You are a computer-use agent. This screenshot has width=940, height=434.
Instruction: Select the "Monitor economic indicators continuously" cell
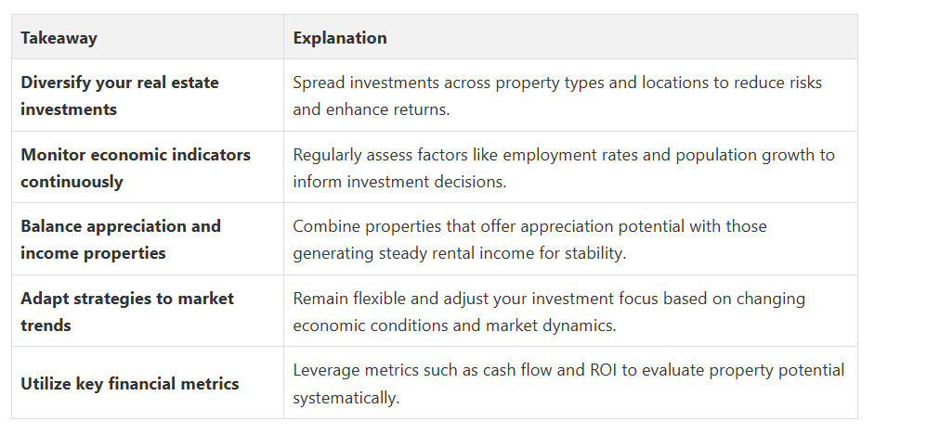(x=136, y=168)
